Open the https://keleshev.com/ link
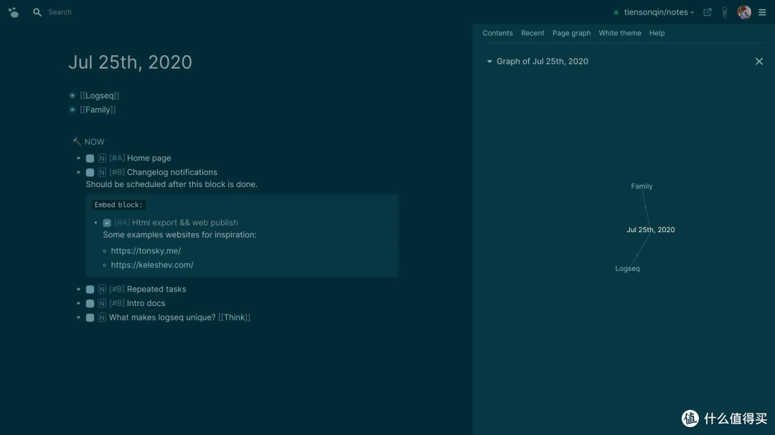Screen dimensions: 775x435 (152, 265)
